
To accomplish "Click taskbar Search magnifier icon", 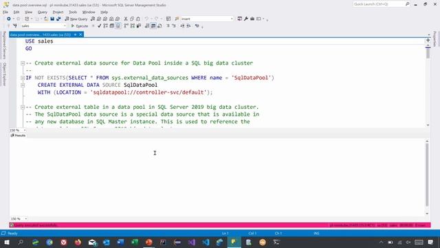I will (x=21, y=242).
